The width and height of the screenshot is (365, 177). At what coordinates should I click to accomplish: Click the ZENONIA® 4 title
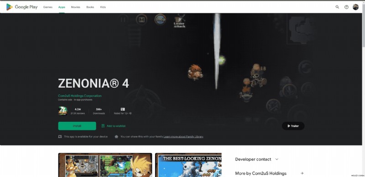pyautogui.click(x=94, y=83)
